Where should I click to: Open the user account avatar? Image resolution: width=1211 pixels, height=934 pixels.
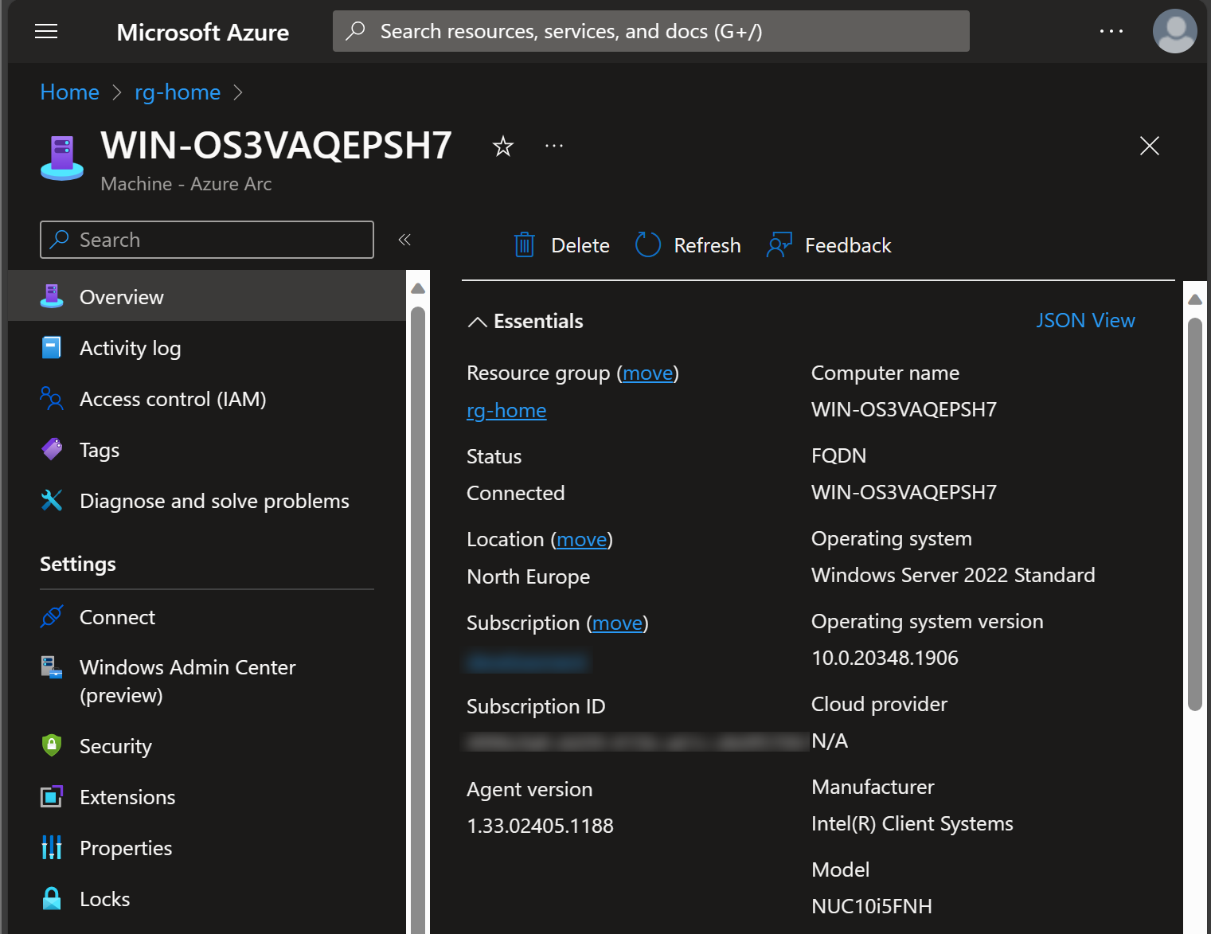(1174, 31)
